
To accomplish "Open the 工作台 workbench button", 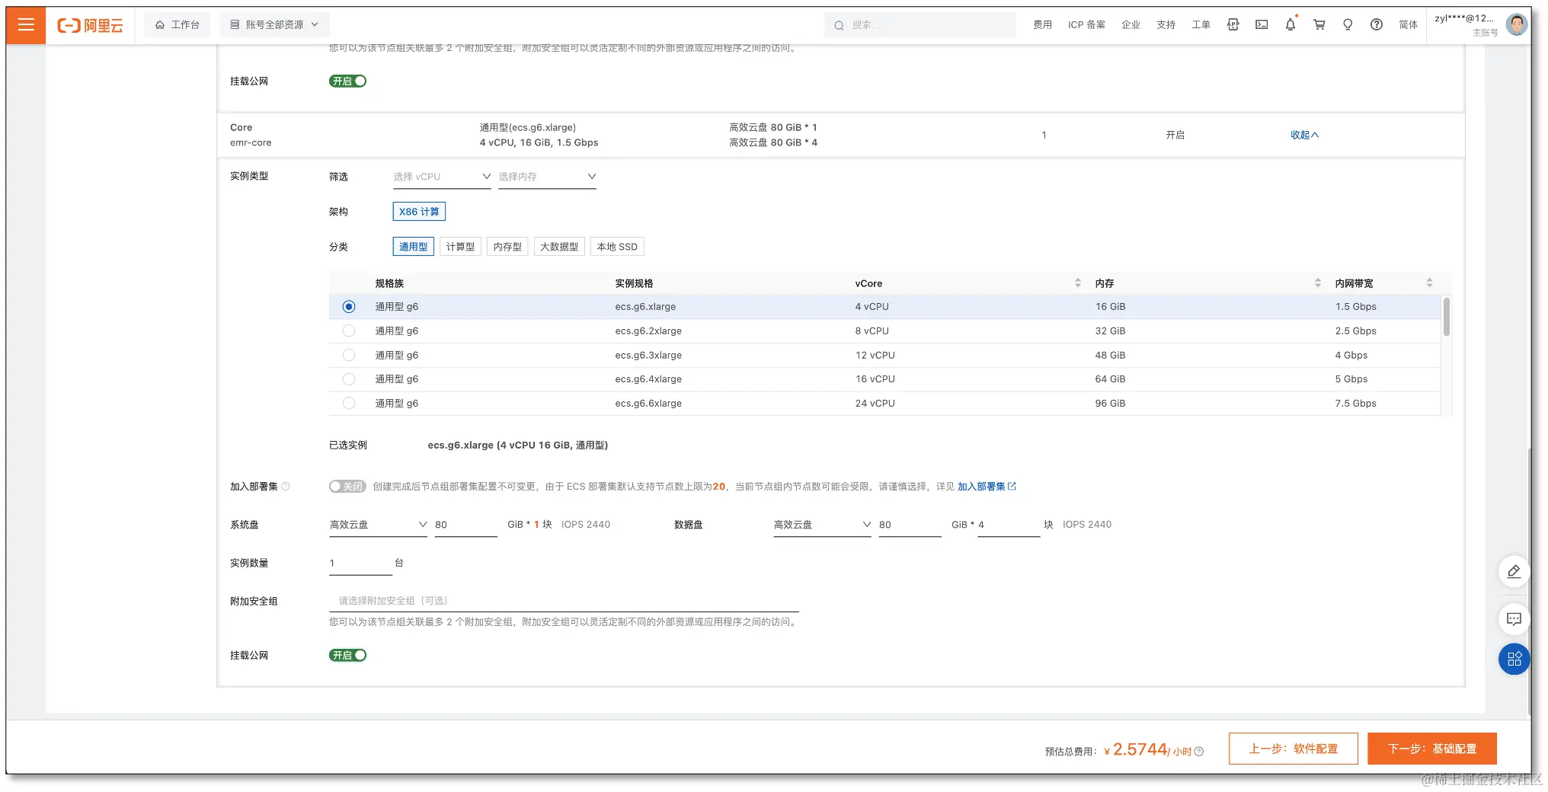I will [x=178, y=25].
